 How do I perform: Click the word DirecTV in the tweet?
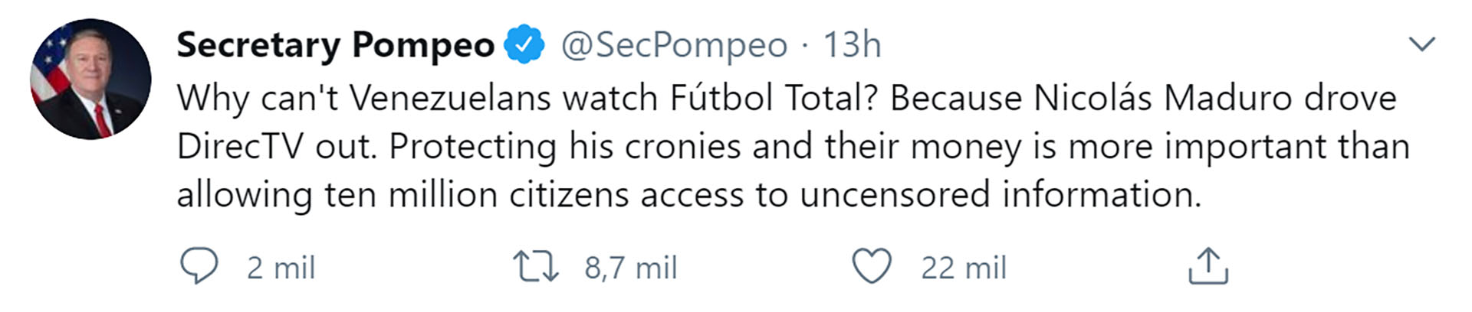coord(240,146)
